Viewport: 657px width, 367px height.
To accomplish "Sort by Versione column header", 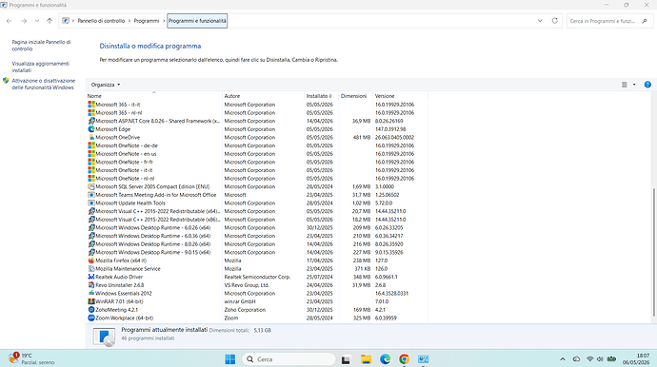I will click(x=400, y=96).
